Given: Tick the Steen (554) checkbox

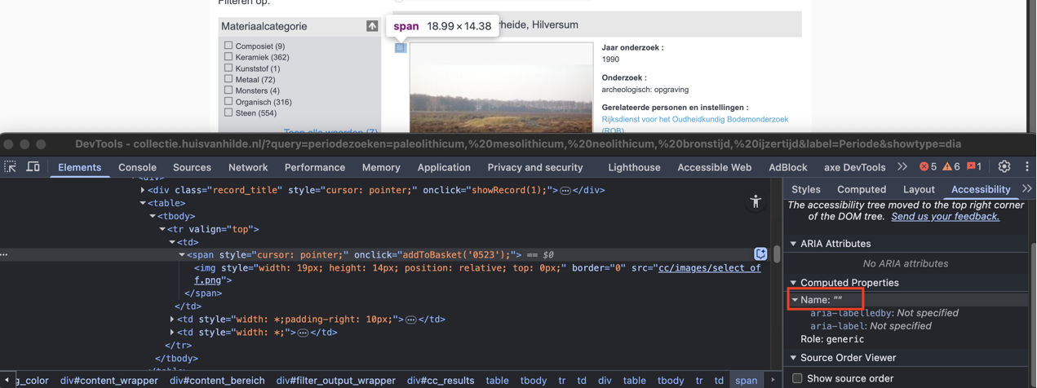Looking at the screenshot, I should click(228, 113).
